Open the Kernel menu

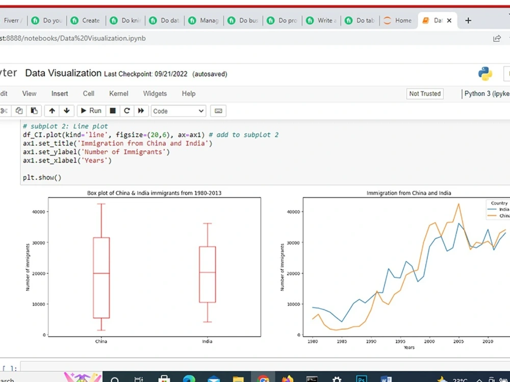(118, 93)
